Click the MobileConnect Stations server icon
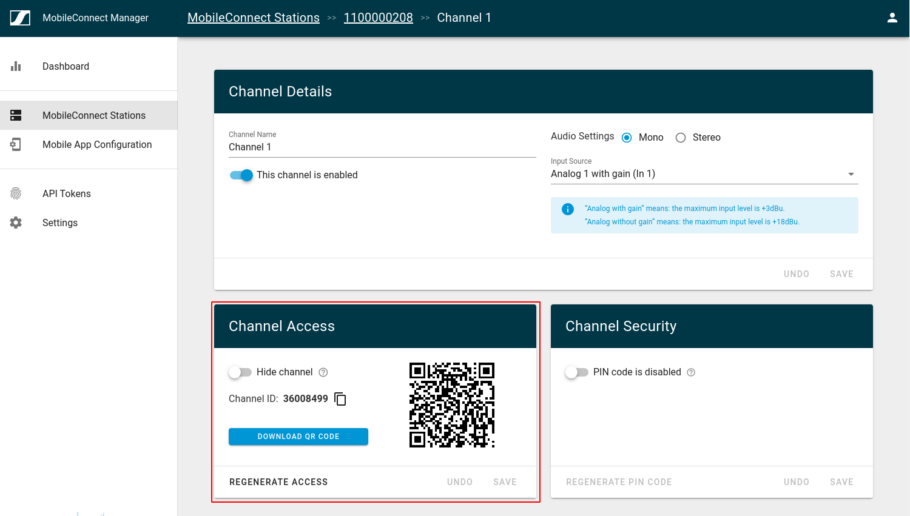 click(x=16, y=115)
